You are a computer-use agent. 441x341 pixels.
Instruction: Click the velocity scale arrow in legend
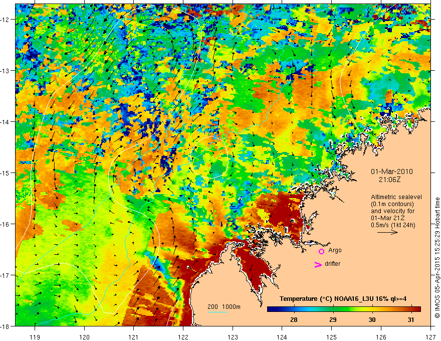pos(387,232)
